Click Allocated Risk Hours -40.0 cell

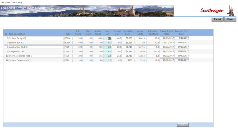tap(153, 43)
